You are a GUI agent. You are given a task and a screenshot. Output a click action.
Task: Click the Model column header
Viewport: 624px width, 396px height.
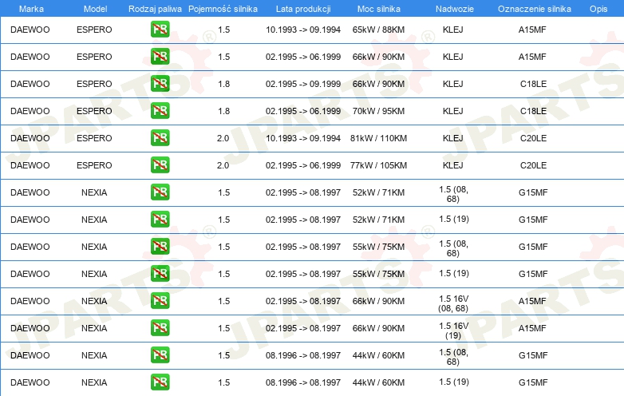[95, 9]
